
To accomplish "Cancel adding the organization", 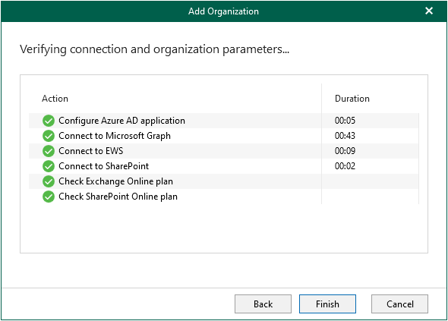I will 399,304.
